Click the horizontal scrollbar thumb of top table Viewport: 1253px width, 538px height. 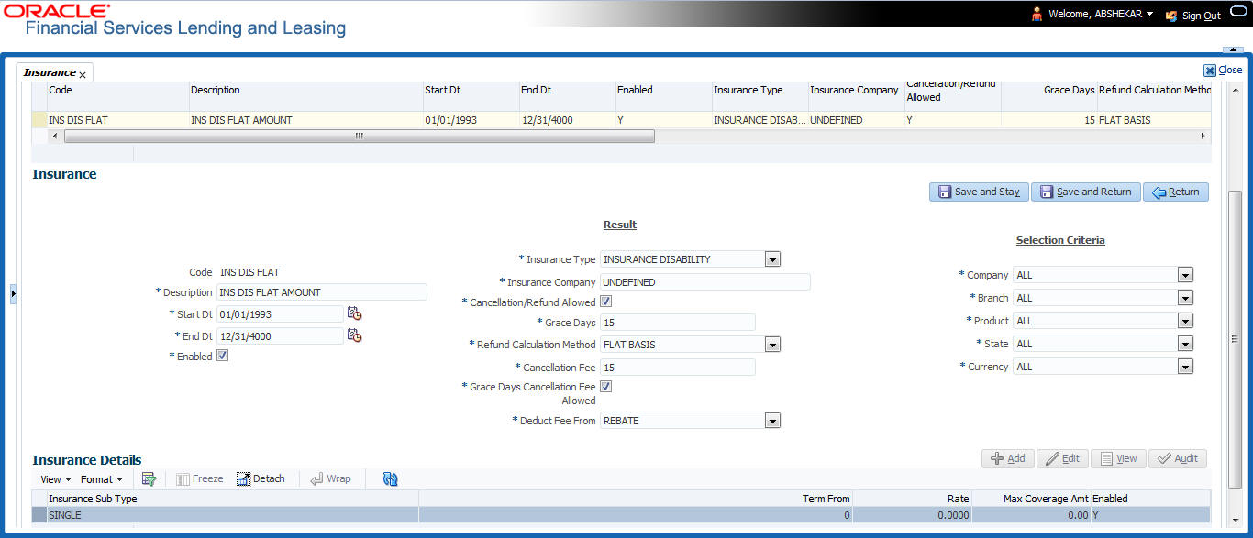click(359, 136)
